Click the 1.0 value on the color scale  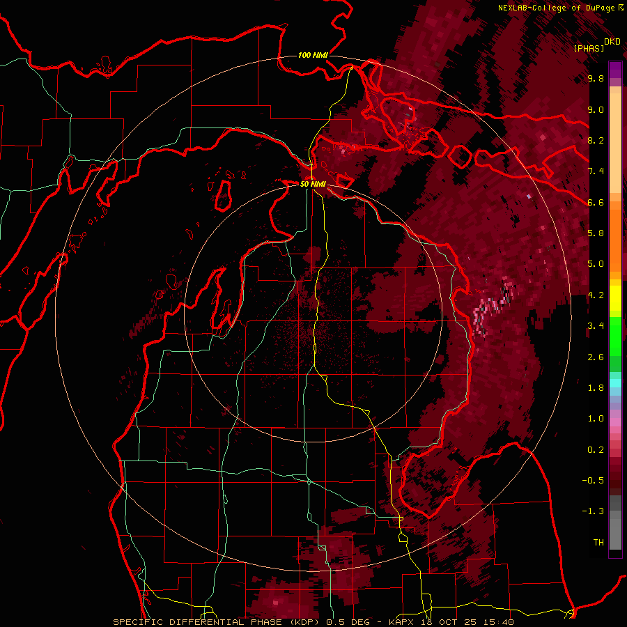[596, 419]
